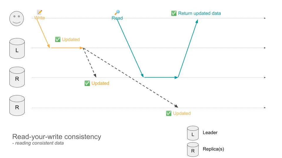Click the pencil memo icon above Write
The width and height of the screenshot is (282, 158).
pyautogui.click(x=39, y=12)
